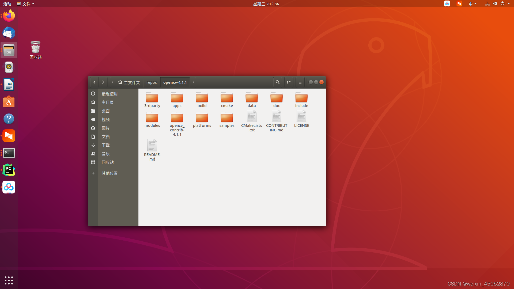This screenshot has height=289, width=514.
Task: Open Ubuntu Software from the dock
Action: coord(9,101)
